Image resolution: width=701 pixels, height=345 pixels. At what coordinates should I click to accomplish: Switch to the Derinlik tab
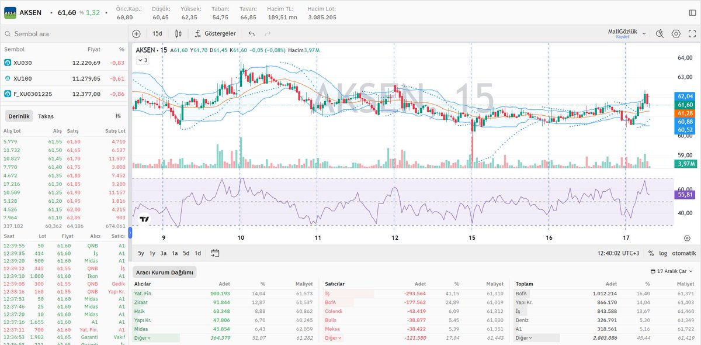tap(19, 116)
